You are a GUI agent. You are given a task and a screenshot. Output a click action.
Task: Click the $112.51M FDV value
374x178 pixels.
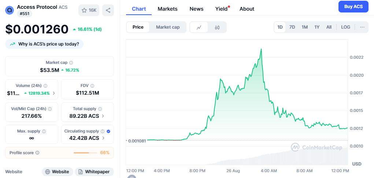pyautogui.click(x=88, y=93)
